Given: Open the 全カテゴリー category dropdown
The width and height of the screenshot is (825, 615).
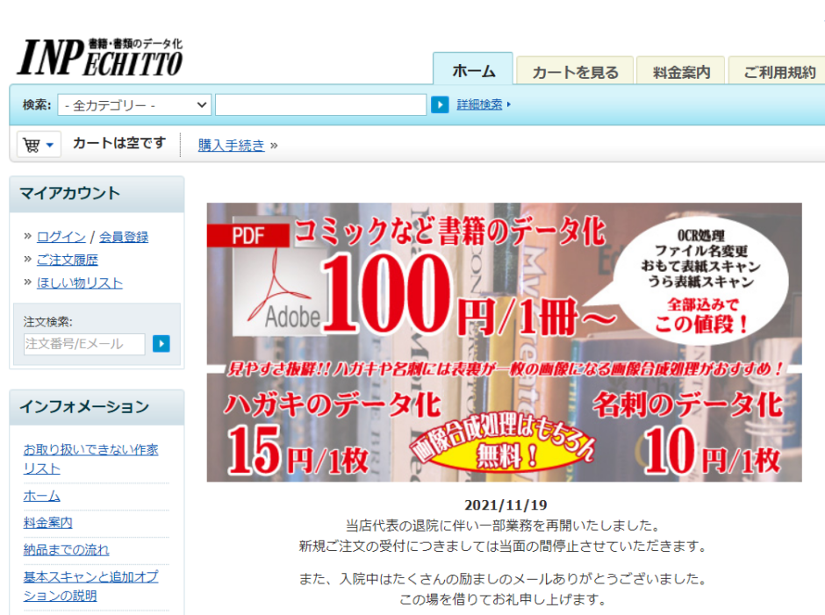Looking at the screenshot, I should coord(135,105).
